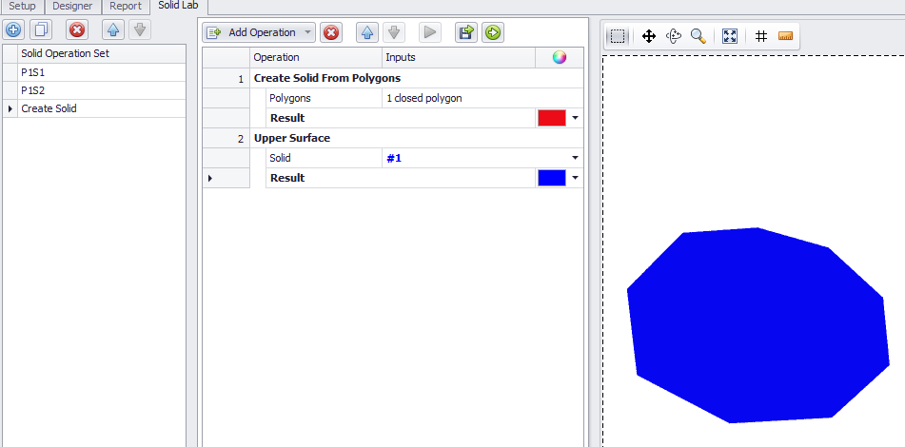Select P1S2 in Solid Operation Set list

33,90
